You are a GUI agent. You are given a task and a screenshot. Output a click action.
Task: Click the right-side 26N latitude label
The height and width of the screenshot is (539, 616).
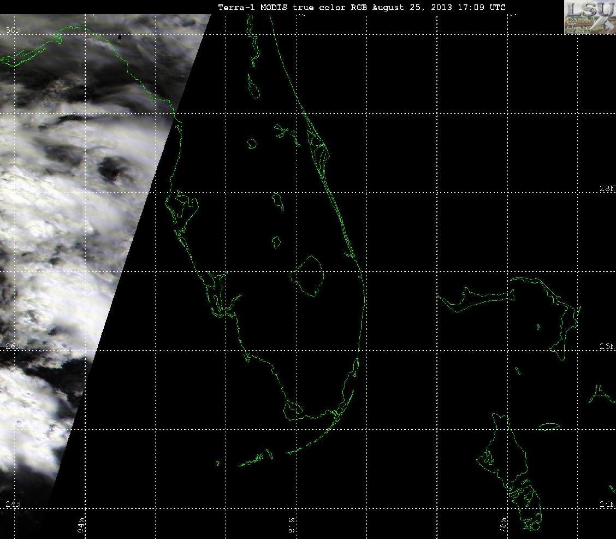(x=607, y=346)
